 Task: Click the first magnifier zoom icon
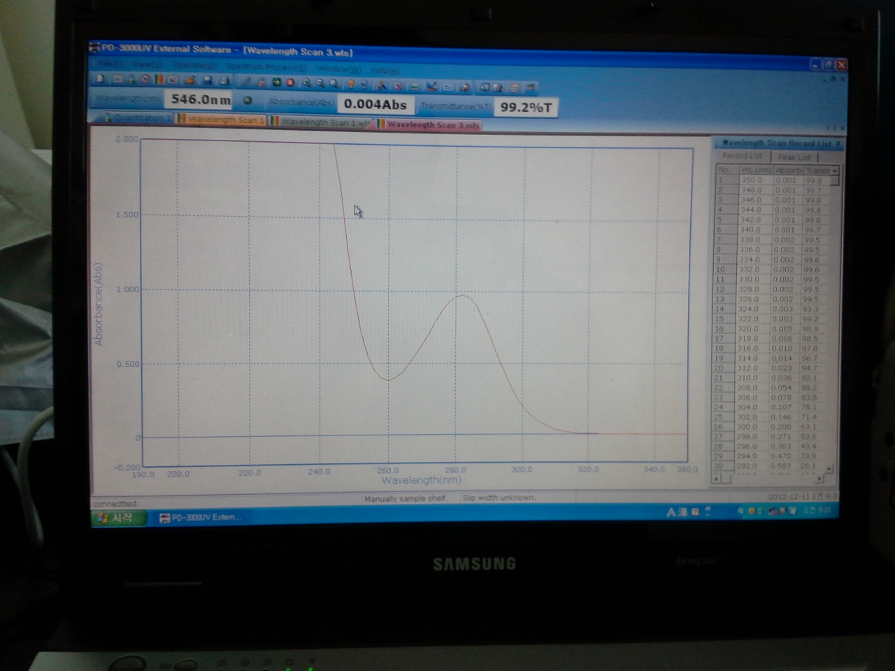click(306, 83)
